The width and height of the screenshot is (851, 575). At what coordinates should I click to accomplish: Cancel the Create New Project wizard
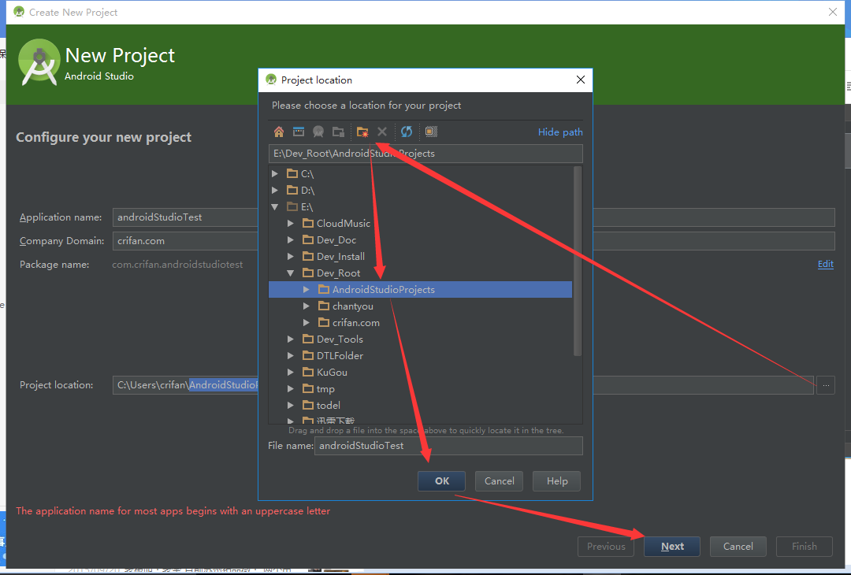[x=738, y=547]
